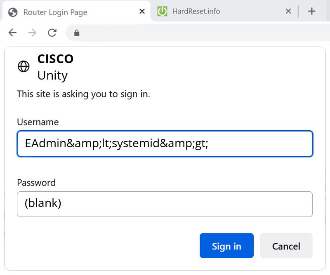Image resolution: width=330 pixels, height=275 pixels.
Task: Click the green HardReset.info tab favicon
Action: 163,11
